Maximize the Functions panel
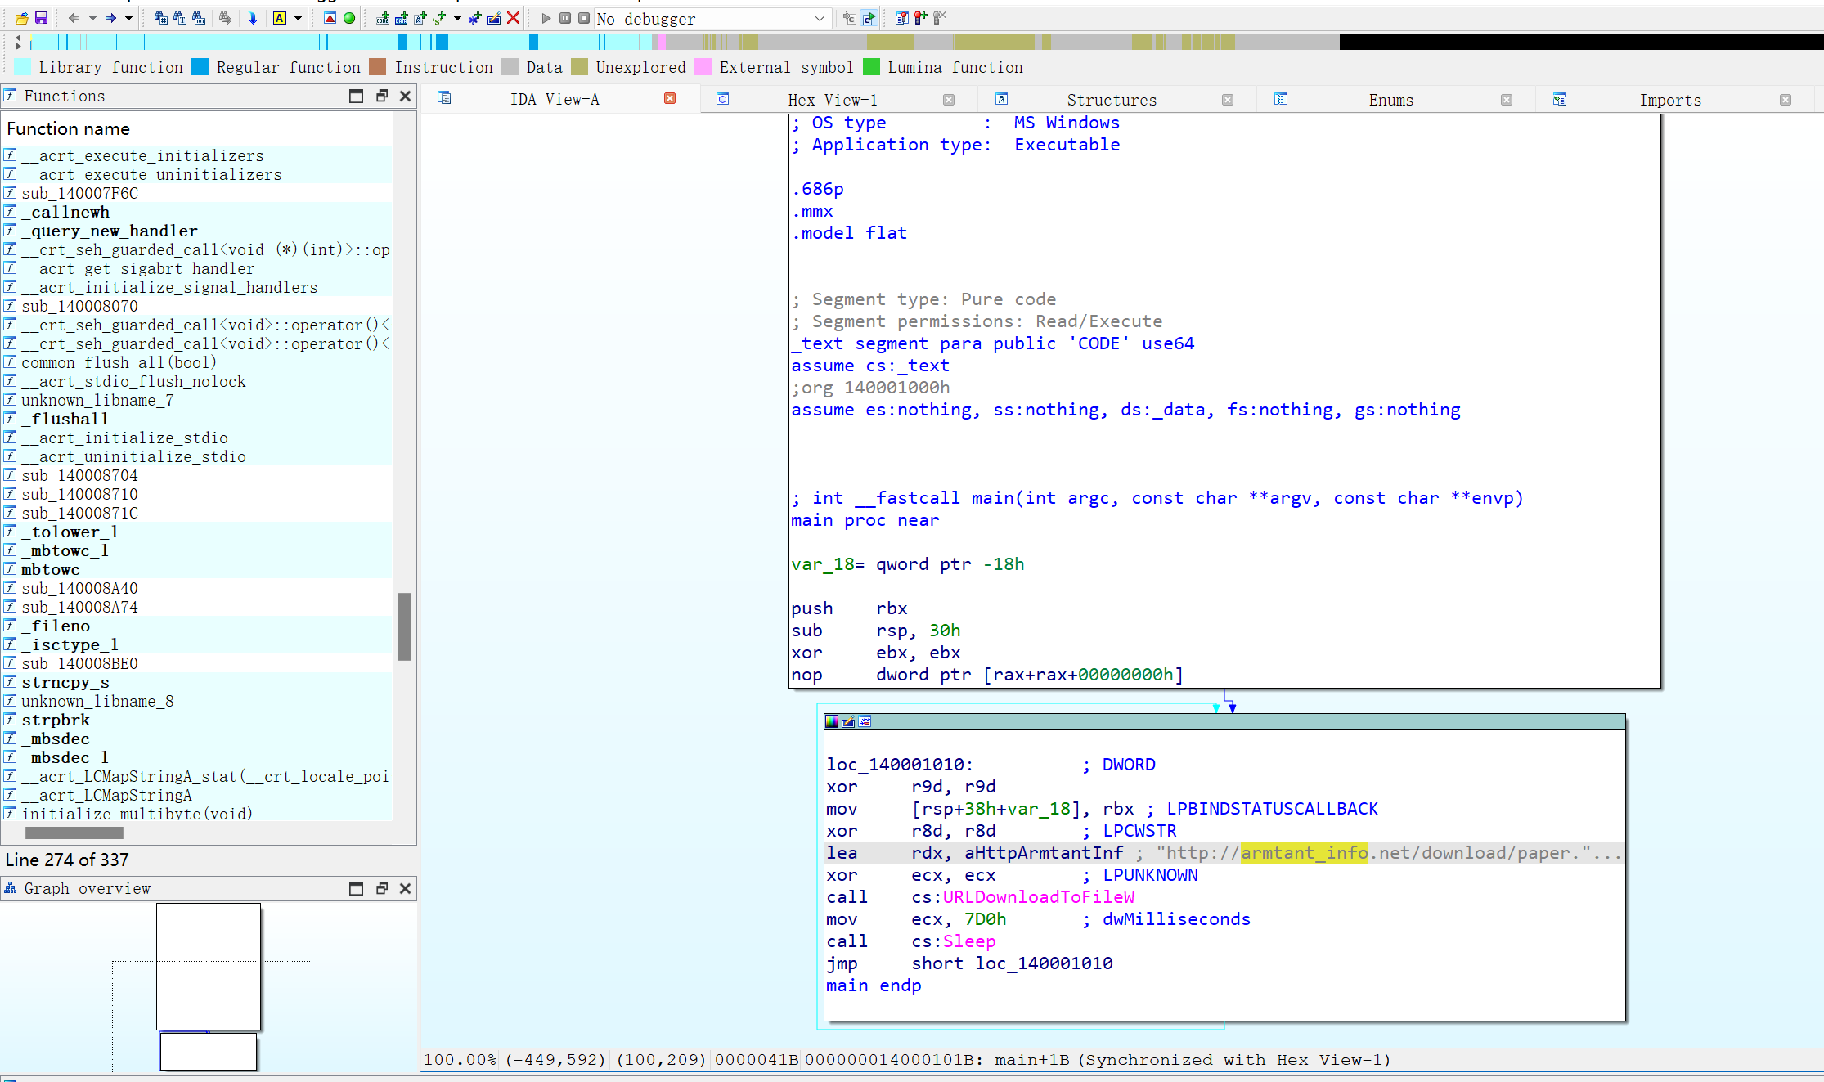This screenshot has width=1824, height=1082. 356,96
